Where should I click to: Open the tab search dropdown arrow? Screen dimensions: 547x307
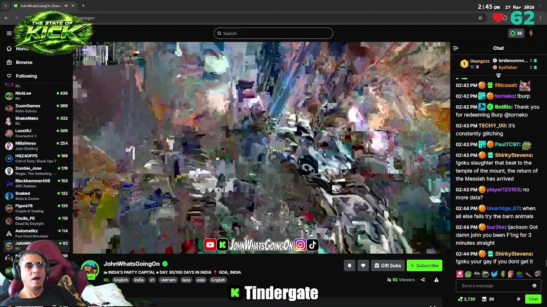(x=6, y=6)
